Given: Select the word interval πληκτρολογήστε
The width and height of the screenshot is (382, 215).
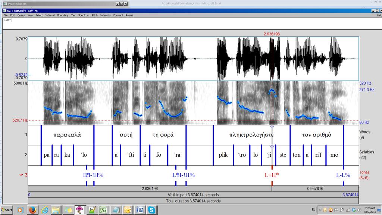Looking at the screenshot, I should click(252, 135).
